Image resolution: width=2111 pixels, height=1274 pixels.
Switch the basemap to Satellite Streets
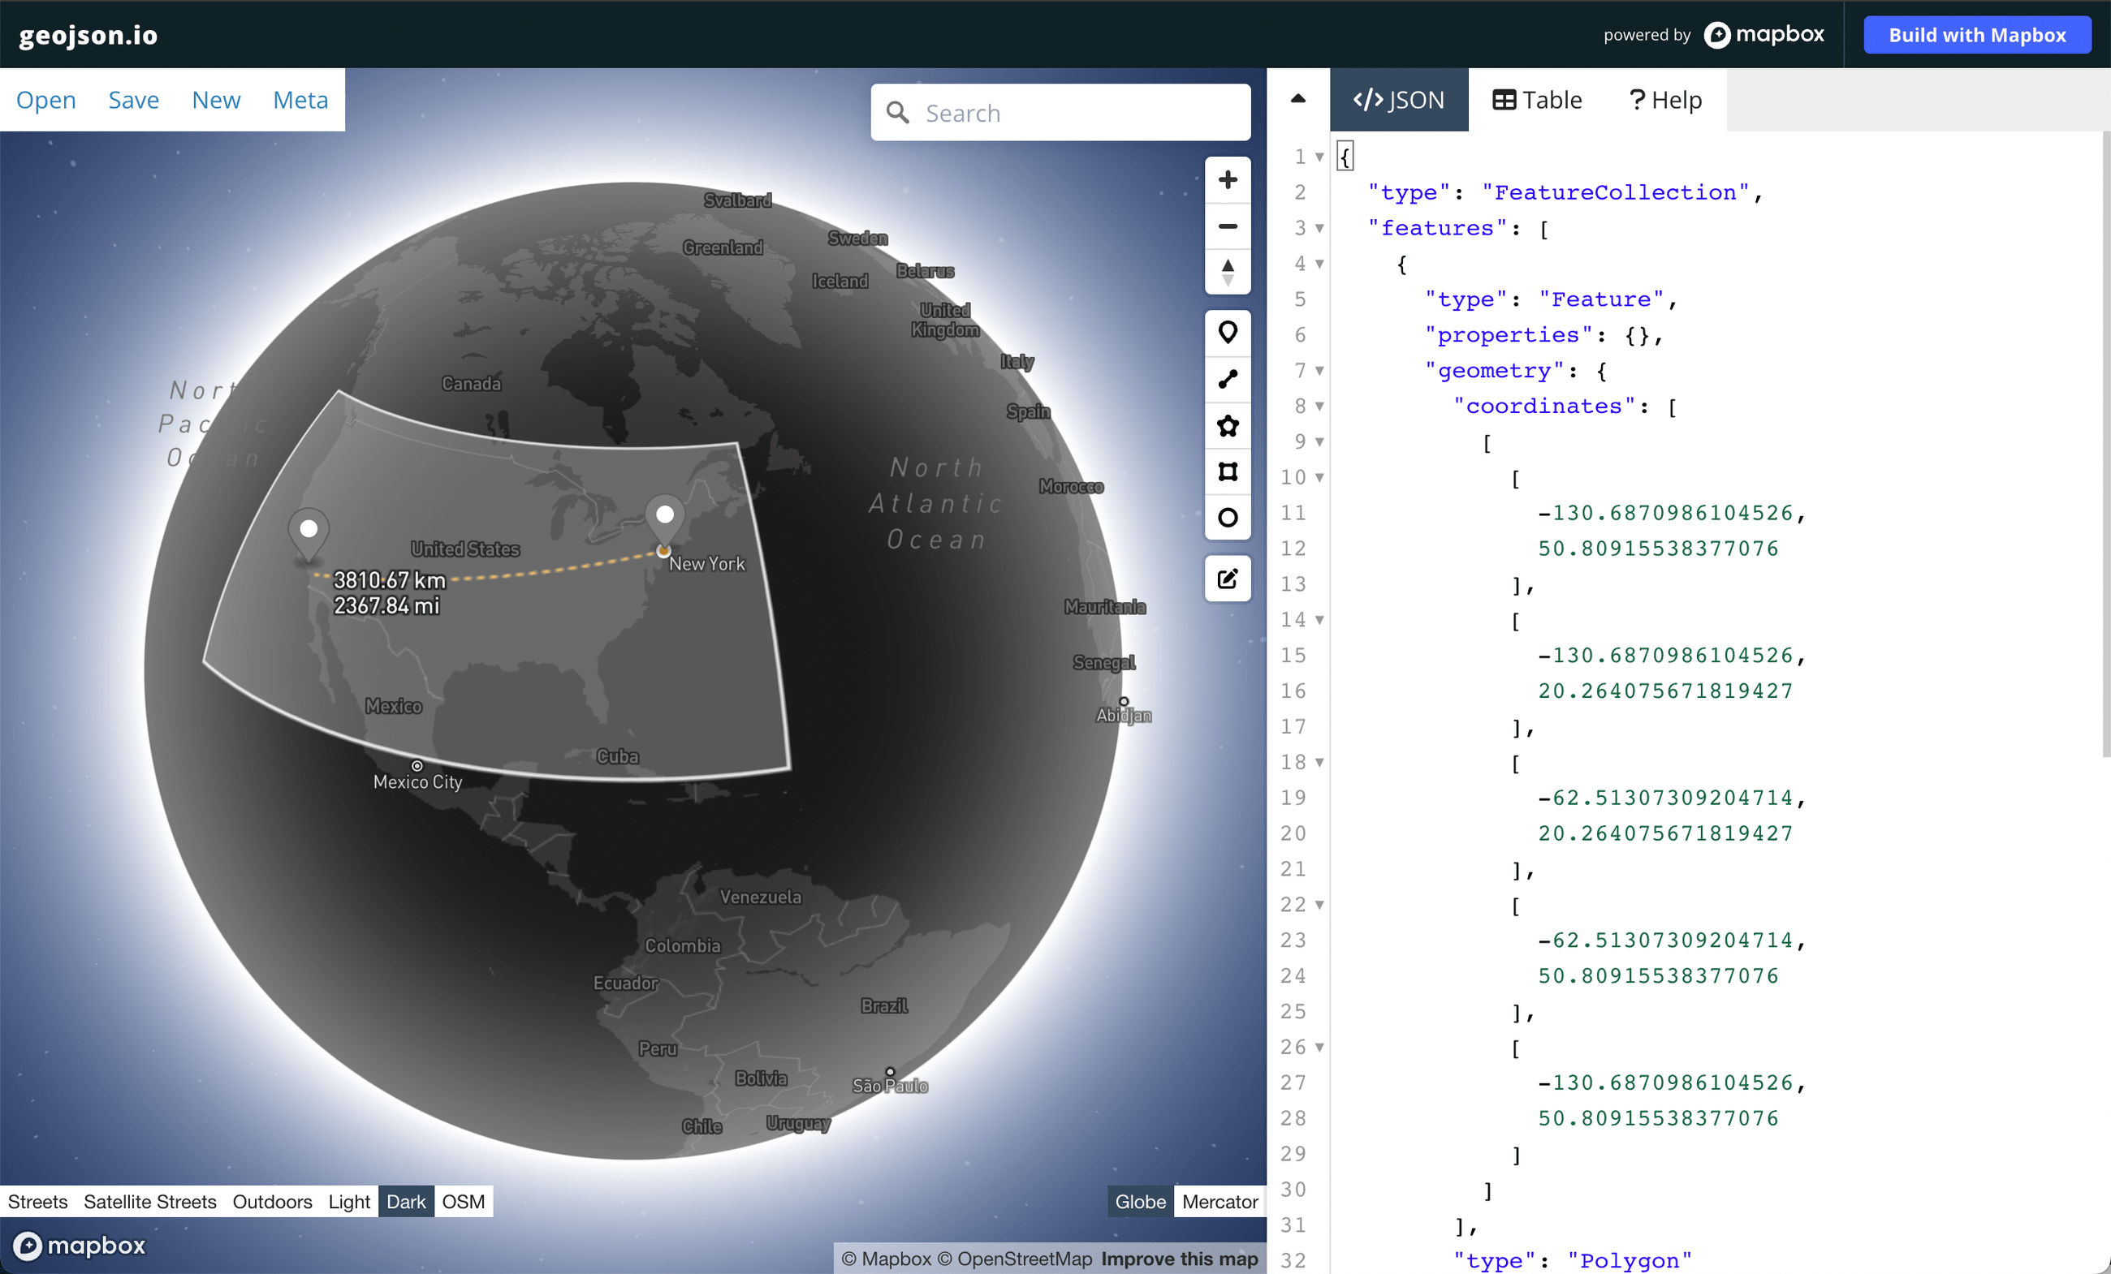[x=149, y=1201]
